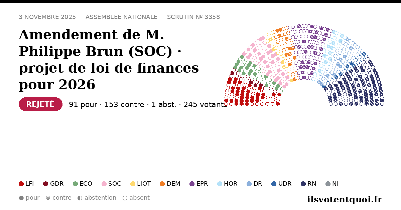This screenshot has height=210, width=401.
Task: Select the LIOT yellow legend dot
Action: coord(133,184)
